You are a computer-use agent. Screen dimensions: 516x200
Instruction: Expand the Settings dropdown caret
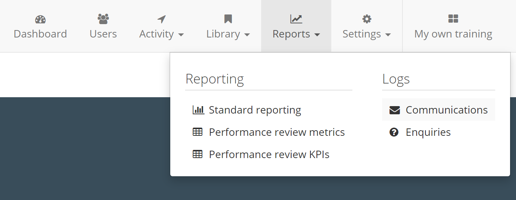(388, 35)
